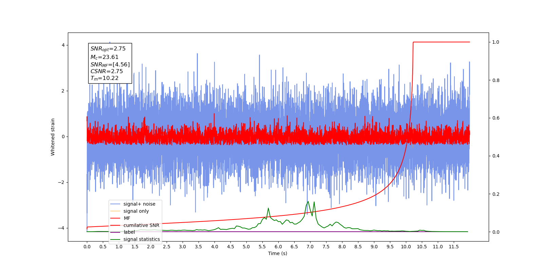Screen dimensions: 543x271
Task: Click the 0.0 tick on the time axis
Action: point(87,247)
